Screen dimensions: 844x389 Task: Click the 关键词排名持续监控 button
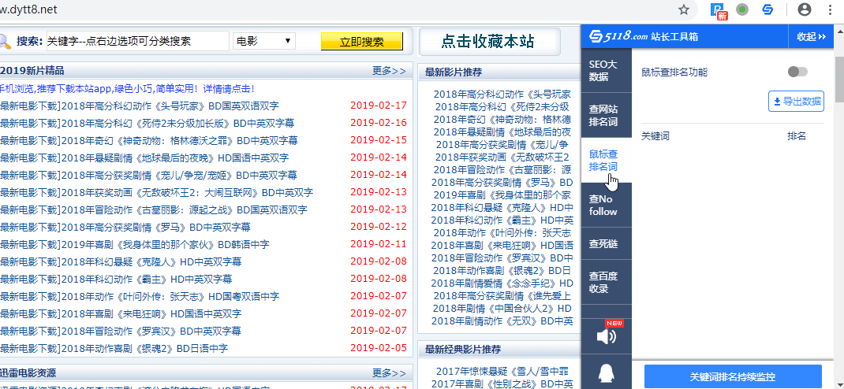733,376
